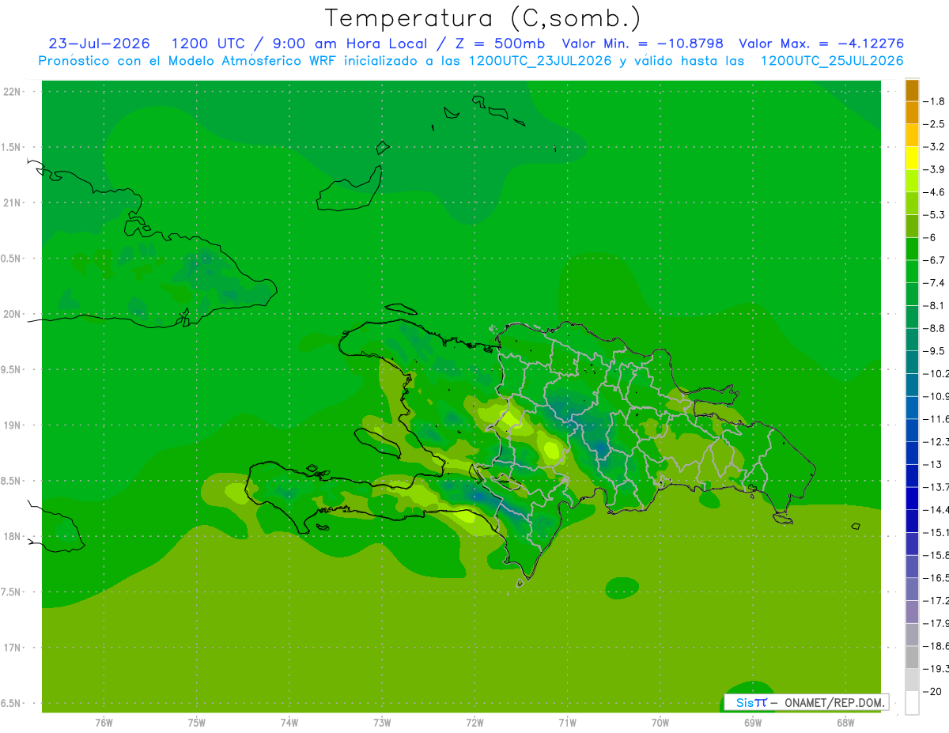The image size is (949, 733).
Task: Click the 22N latitude label
Action: pyautogui.click(x=13, y=92)
